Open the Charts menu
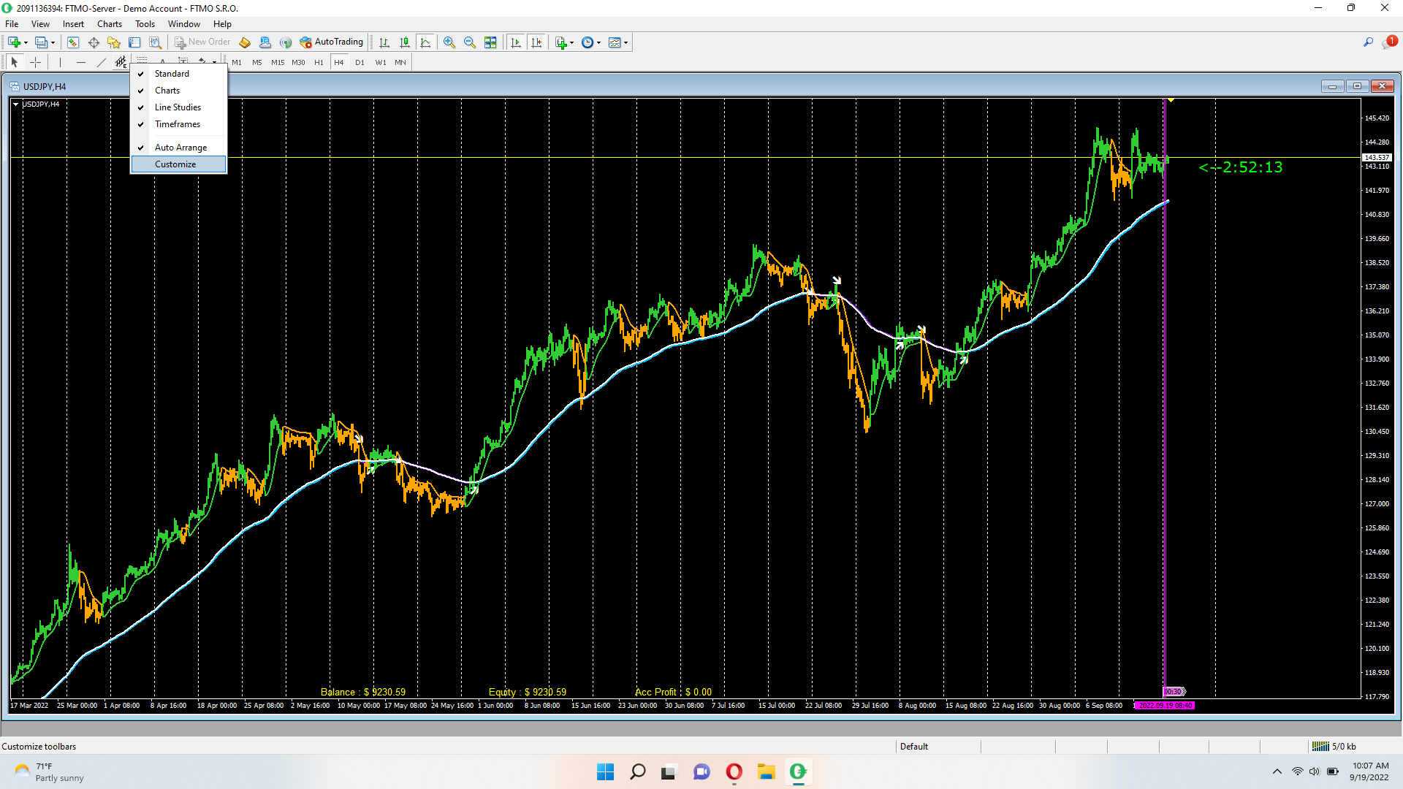 [109, 24]
